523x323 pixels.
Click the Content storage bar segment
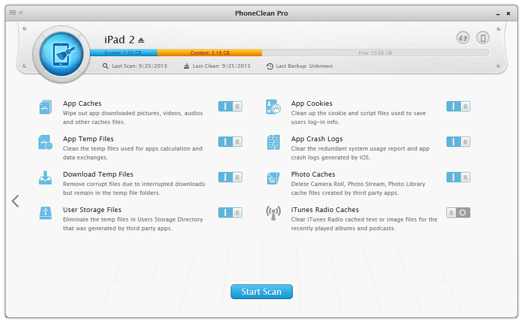coord(209,53)
